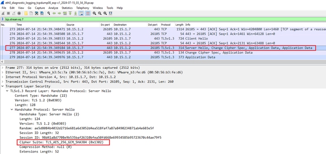Screen dimensions: 326x154
Task: Open the View menu
Action: point(21,8)
